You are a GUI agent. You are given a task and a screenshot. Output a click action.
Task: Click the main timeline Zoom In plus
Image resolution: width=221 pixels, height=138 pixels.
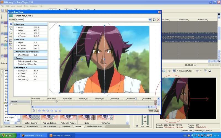pyautogui.click(x=212, y=61)
